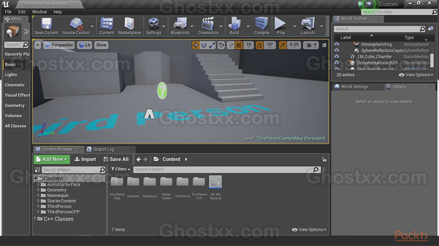Open the Content toolbar button

pos(106,26)
